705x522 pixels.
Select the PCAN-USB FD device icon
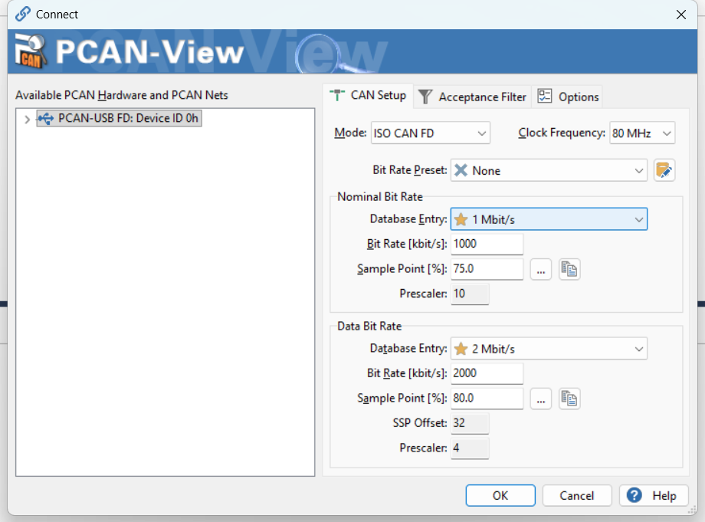tap(48, 118)
